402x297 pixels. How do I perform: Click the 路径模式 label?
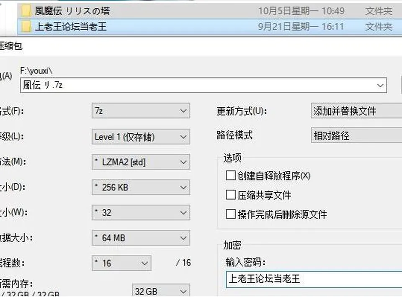[x=234, y=135]
